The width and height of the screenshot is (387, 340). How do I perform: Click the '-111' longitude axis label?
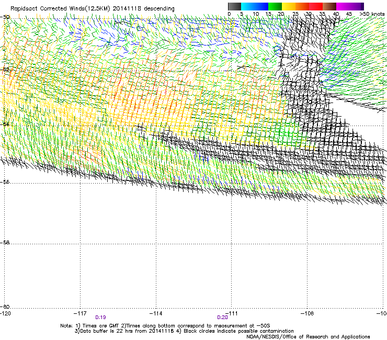point(232,313)
